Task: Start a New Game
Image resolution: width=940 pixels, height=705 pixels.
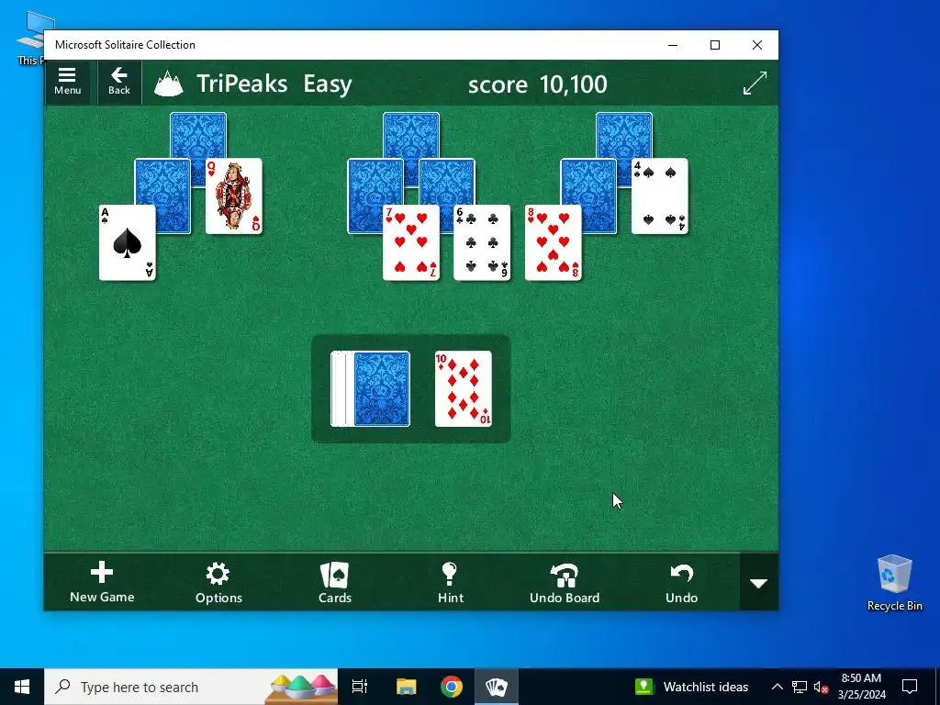Action: 102,582
